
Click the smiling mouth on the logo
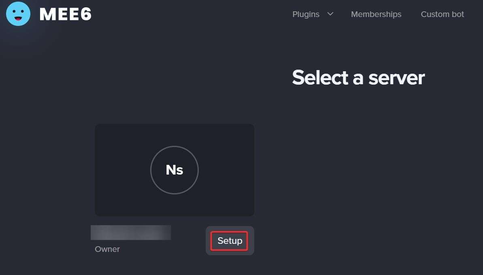coord(18,19)
